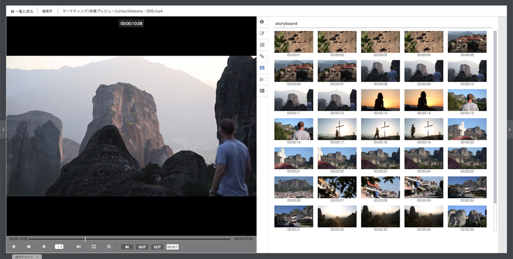513x259 pixels.
Task: Select storyboard thumbnail 00:00:10
Action: (x=467, y=71)
